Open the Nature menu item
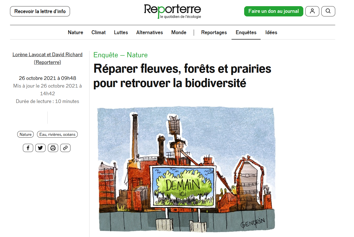Viewport: 354px width, 237px height. [75, 32]
